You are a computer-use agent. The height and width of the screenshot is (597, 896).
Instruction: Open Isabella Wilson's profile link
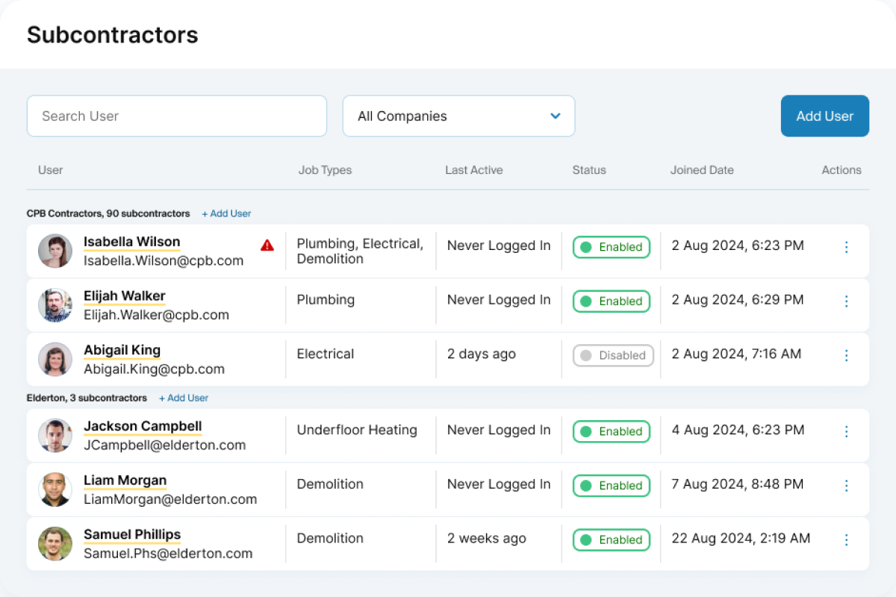(131, 241)
